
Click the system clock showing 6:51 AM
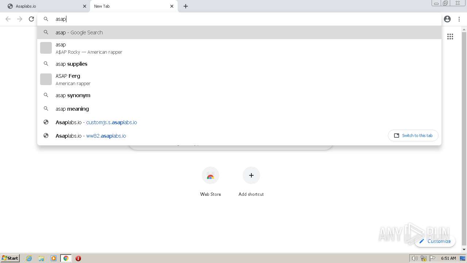point(448,258)
